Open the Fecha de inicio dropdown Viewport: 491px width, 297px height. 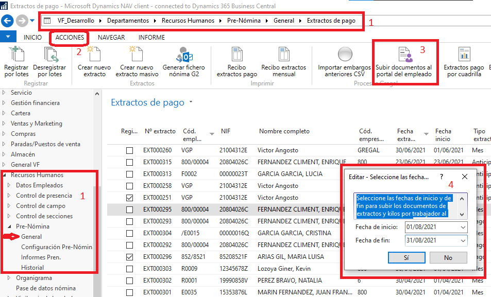[462, 227]
